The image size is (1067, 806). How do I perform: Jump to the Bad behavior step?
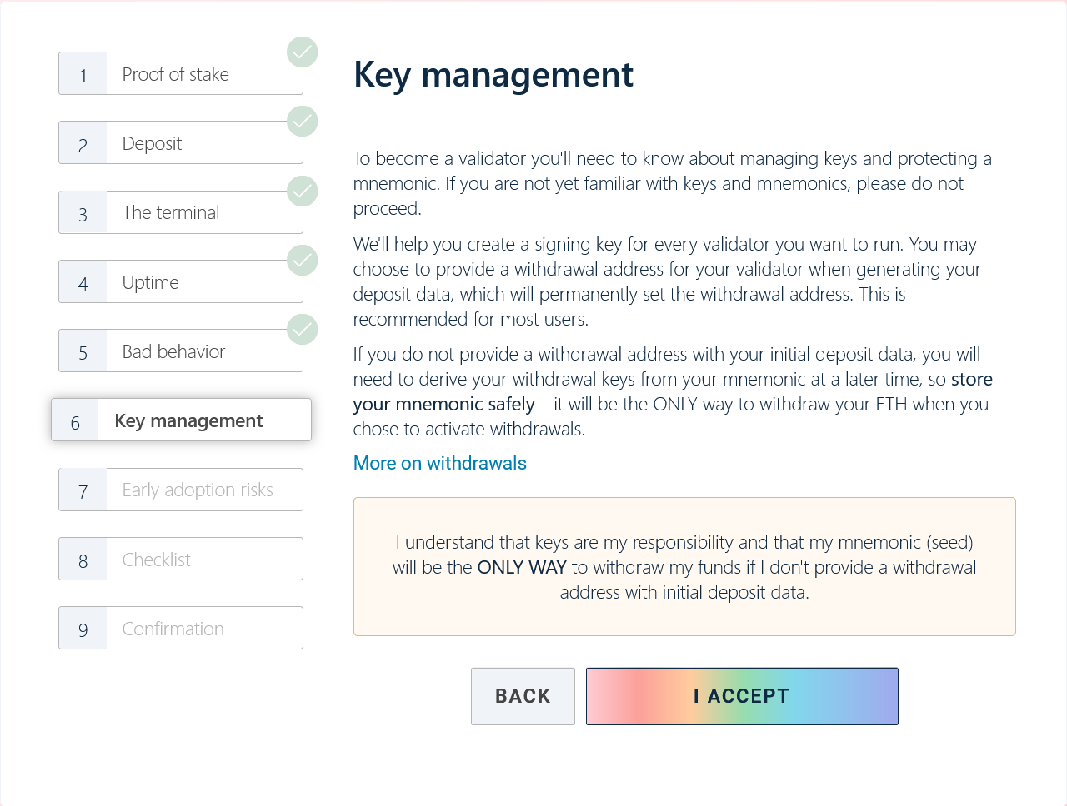[181, 351]
